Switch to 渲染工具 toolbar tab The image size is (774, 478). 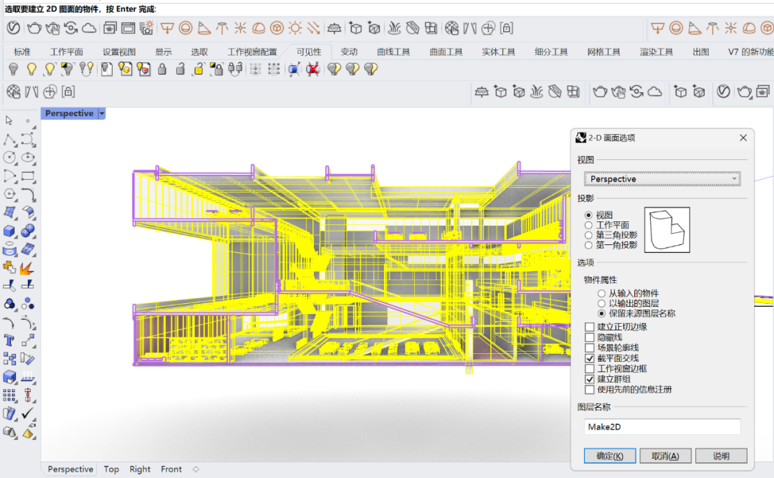click(x=656, y=52)
